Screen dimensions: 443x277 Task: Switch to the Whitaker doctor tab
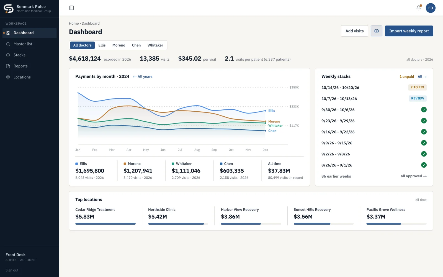point(155,45)
